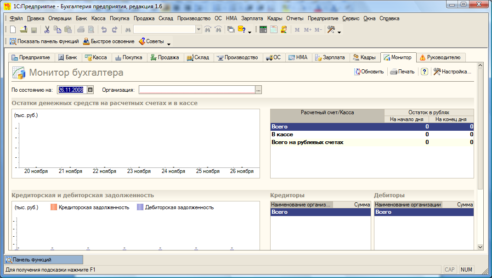
Task: Click the user lock icon
Action: (x=284, y=29)
